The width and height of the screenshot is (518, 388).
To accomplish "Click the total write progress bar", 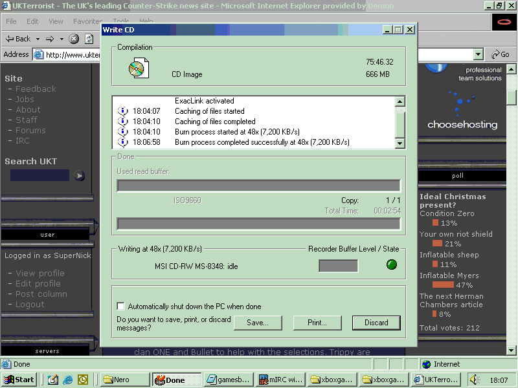I will [x=258, y=224].
